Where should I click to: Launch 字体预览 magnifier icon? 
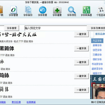pos(72,11)
